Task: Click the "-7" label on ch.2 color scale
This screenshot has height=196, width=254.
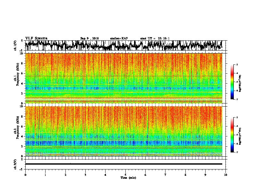Action: [236, 152]
